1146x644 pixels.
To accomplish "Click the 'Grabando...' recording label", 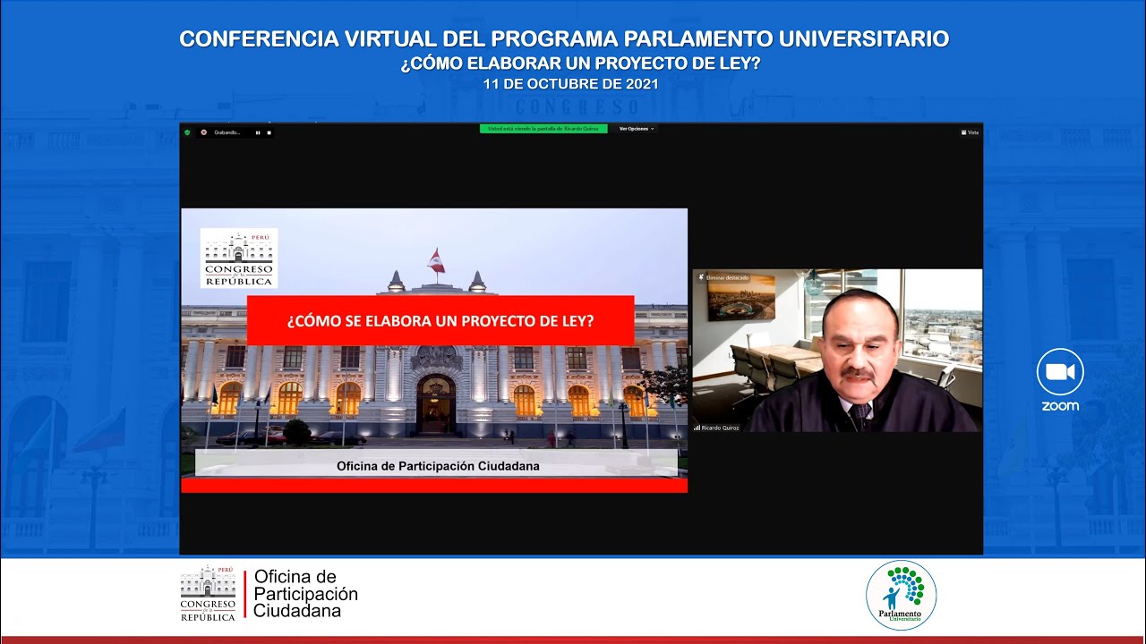I will click(227, 132).
